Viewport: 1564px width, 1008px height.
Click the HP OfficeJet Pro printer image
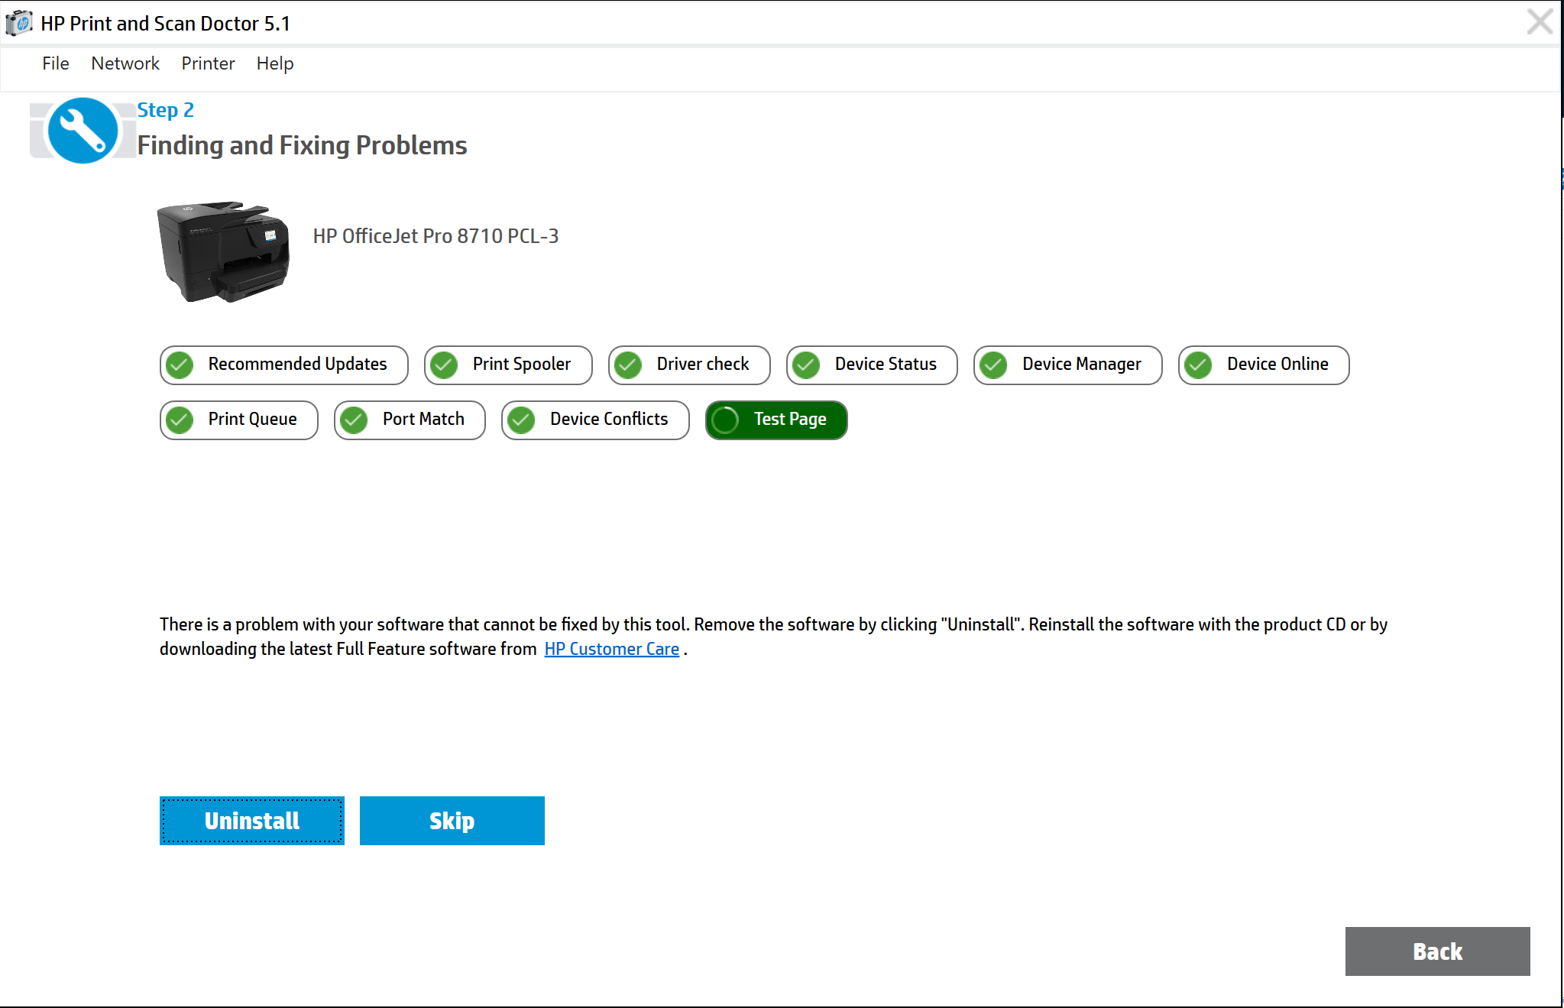click(223, 251)
